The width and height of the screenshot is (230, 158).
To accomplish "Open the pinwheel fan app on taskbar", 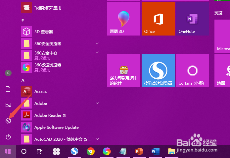I will 57,151.
